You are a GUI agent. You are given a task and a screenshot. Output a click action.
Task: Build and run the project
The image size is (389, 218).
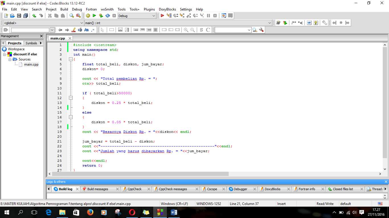coord(101,16)
